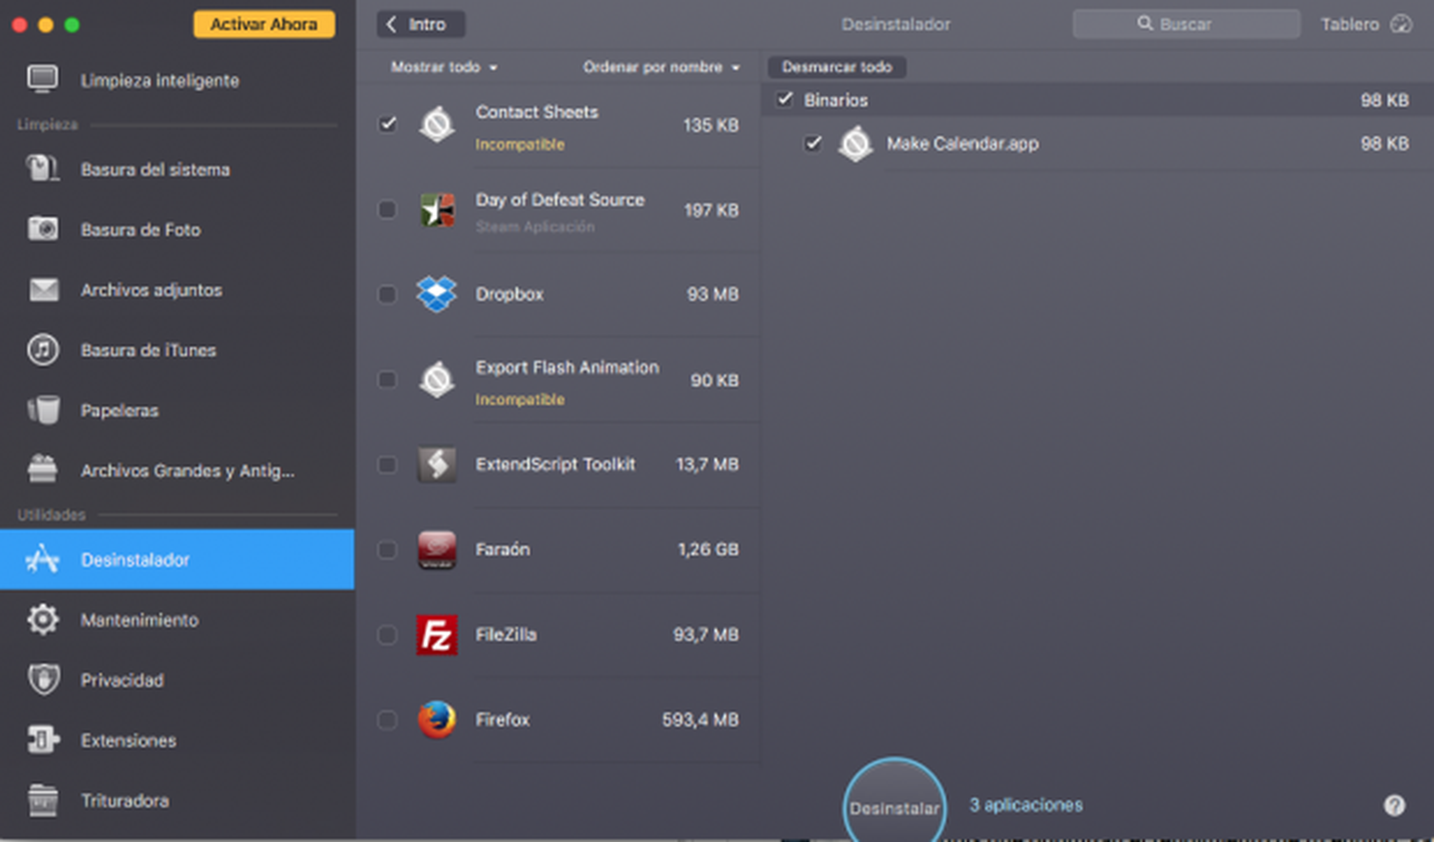Click the Desinstalador app icon in sidebar
This screenshot has width=1434, height=842.
click(x=43, y=559)
